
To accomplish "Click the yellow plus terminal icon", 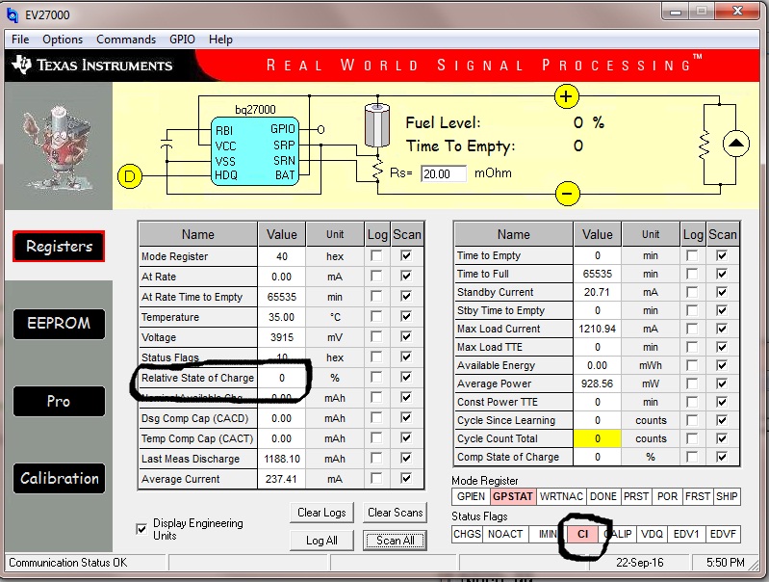I will 567,96.
